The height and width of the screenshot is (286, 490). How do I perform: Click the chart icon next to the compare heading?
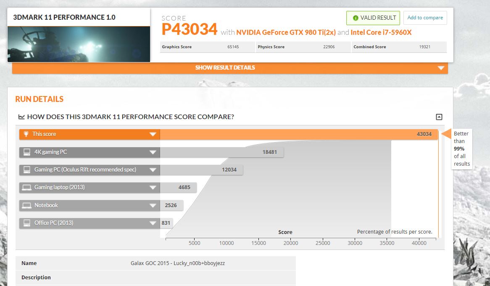(21, 117)
